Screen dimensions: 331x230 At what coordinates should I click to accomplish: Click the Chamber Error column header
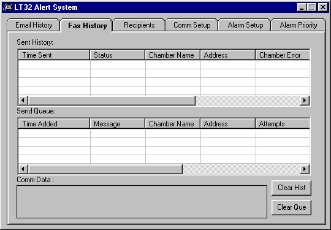click(x=283, y=55)
